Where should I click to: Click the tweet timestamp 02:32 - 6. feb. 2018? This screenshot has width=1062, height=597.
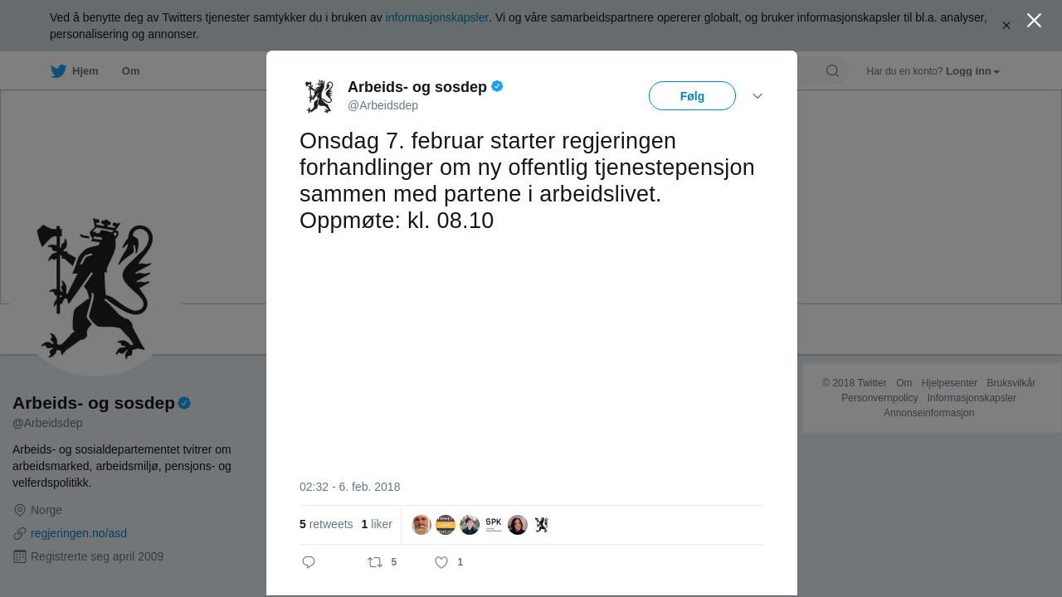click(x=349, y=487)
